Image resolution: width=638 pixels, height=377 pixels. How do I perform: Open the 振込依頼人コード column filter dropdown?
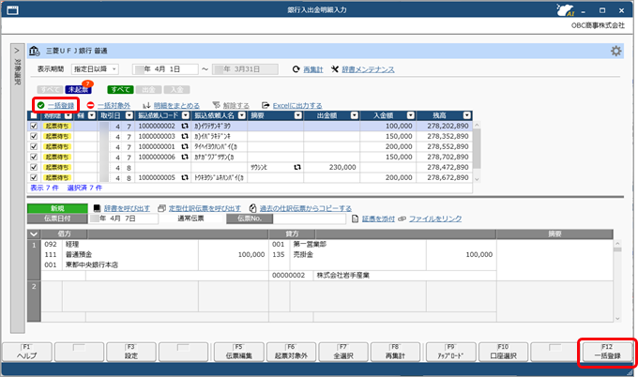(186, 115)
